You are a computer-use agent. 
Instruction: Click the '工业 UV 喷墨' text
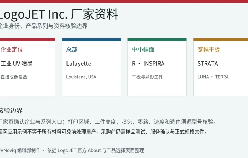(17, 64)
